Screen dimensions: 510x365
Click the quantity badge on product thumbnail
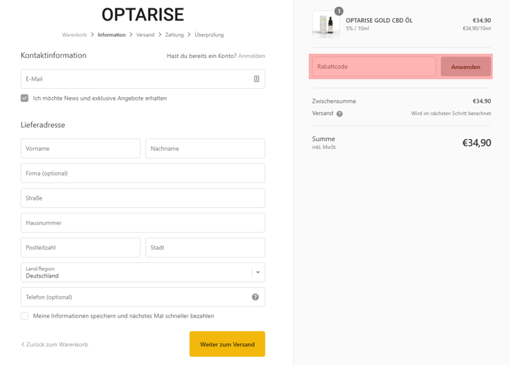point(339,12)
